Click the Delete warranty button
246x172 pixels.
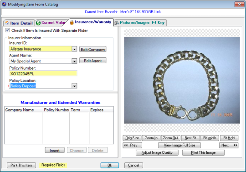(x=97, y=150)
